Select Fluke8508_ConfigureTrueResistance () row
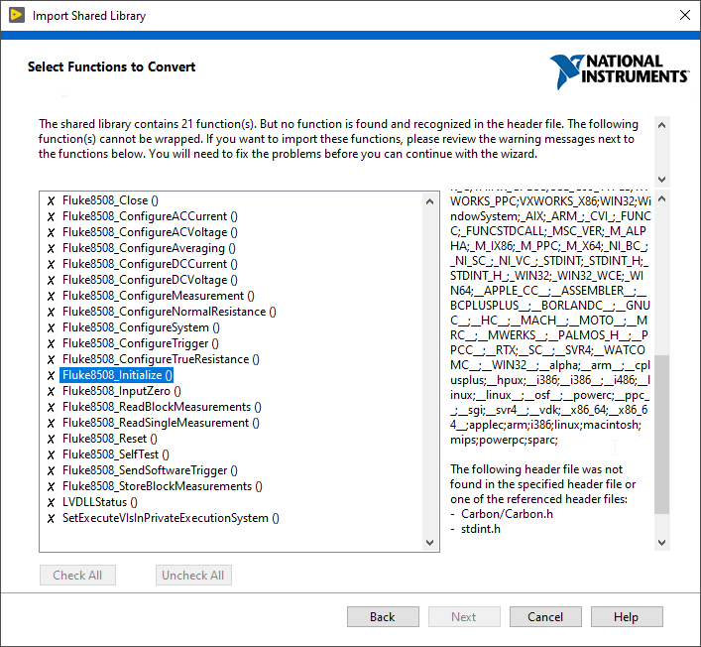This screenshot has width=701, height=647. 161,359
